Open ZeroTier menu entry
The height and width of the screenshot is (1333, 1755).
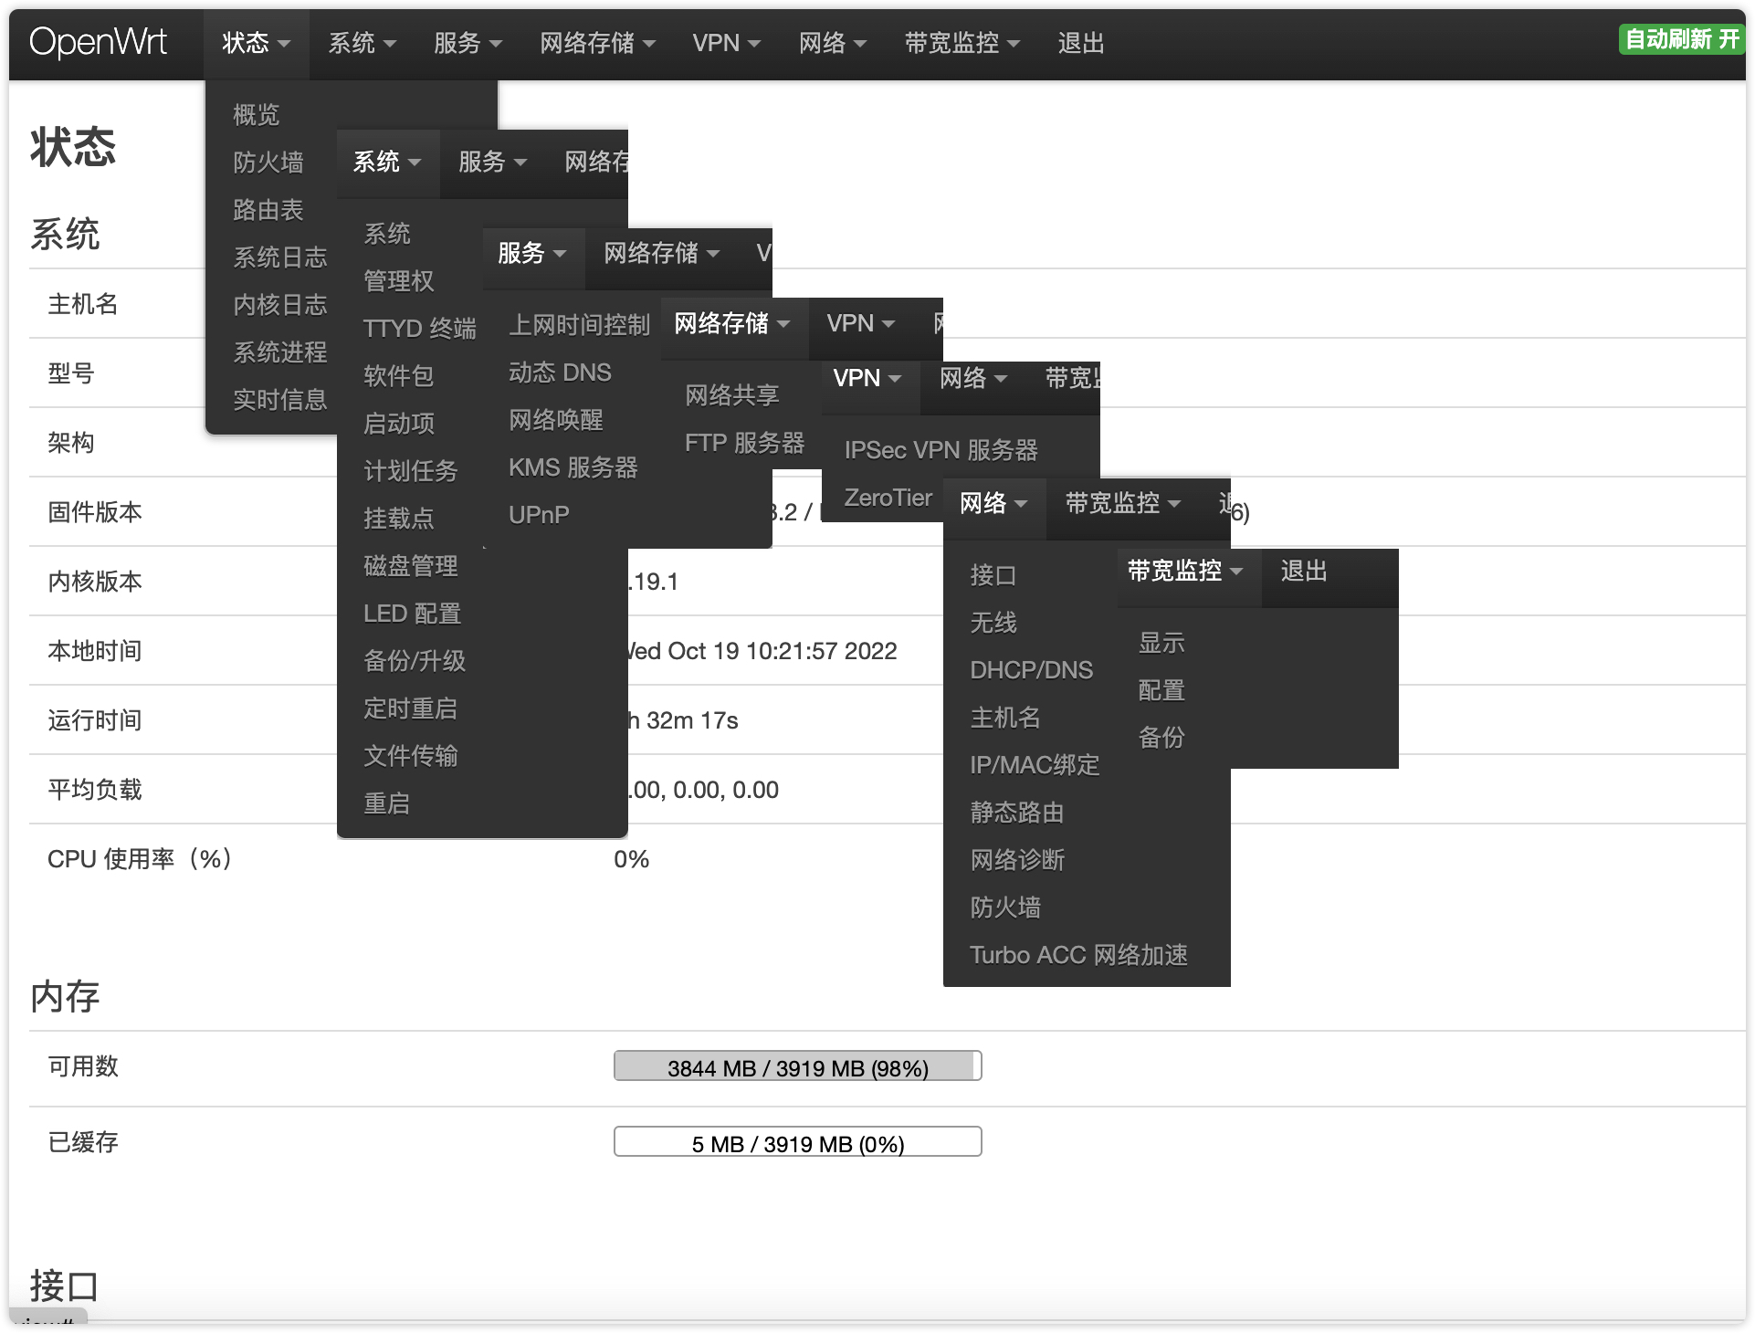tap(888, 497)
